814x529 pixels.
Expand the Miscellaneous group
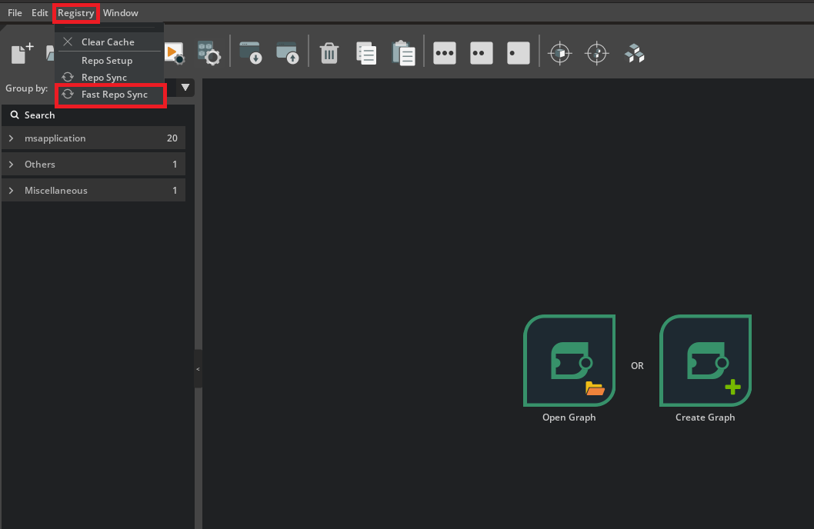click(11, 191)
